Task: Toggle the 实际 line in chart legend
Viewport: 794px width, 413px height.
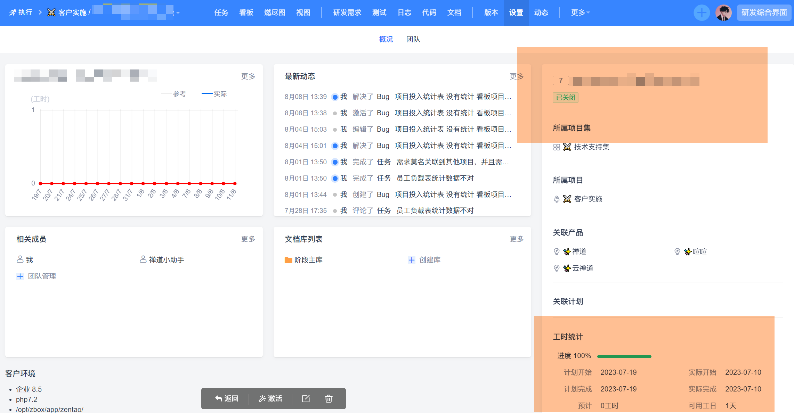Action: click(x=214, y=94)
